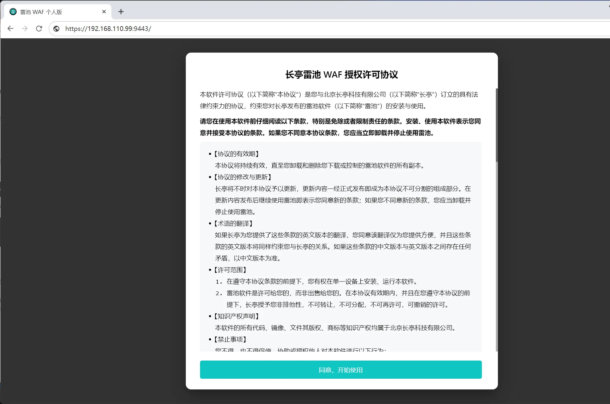Viewport: 610px width, 404px height.
Task: Open site info icon in address bar
Action: click(56, 29)
